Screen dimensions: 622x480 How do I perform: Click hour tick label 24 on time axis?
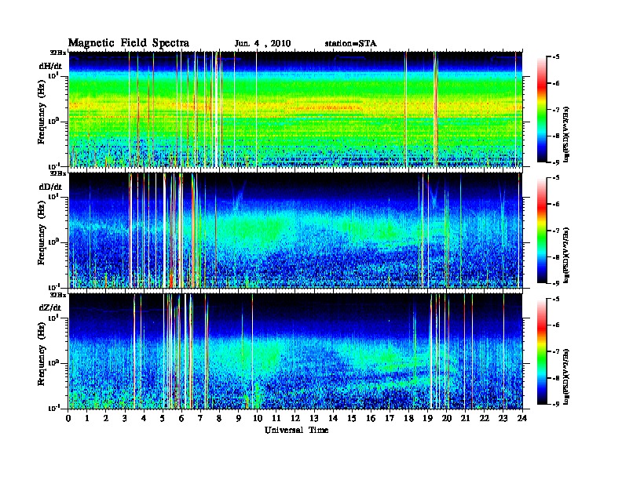tap(522, 418)
